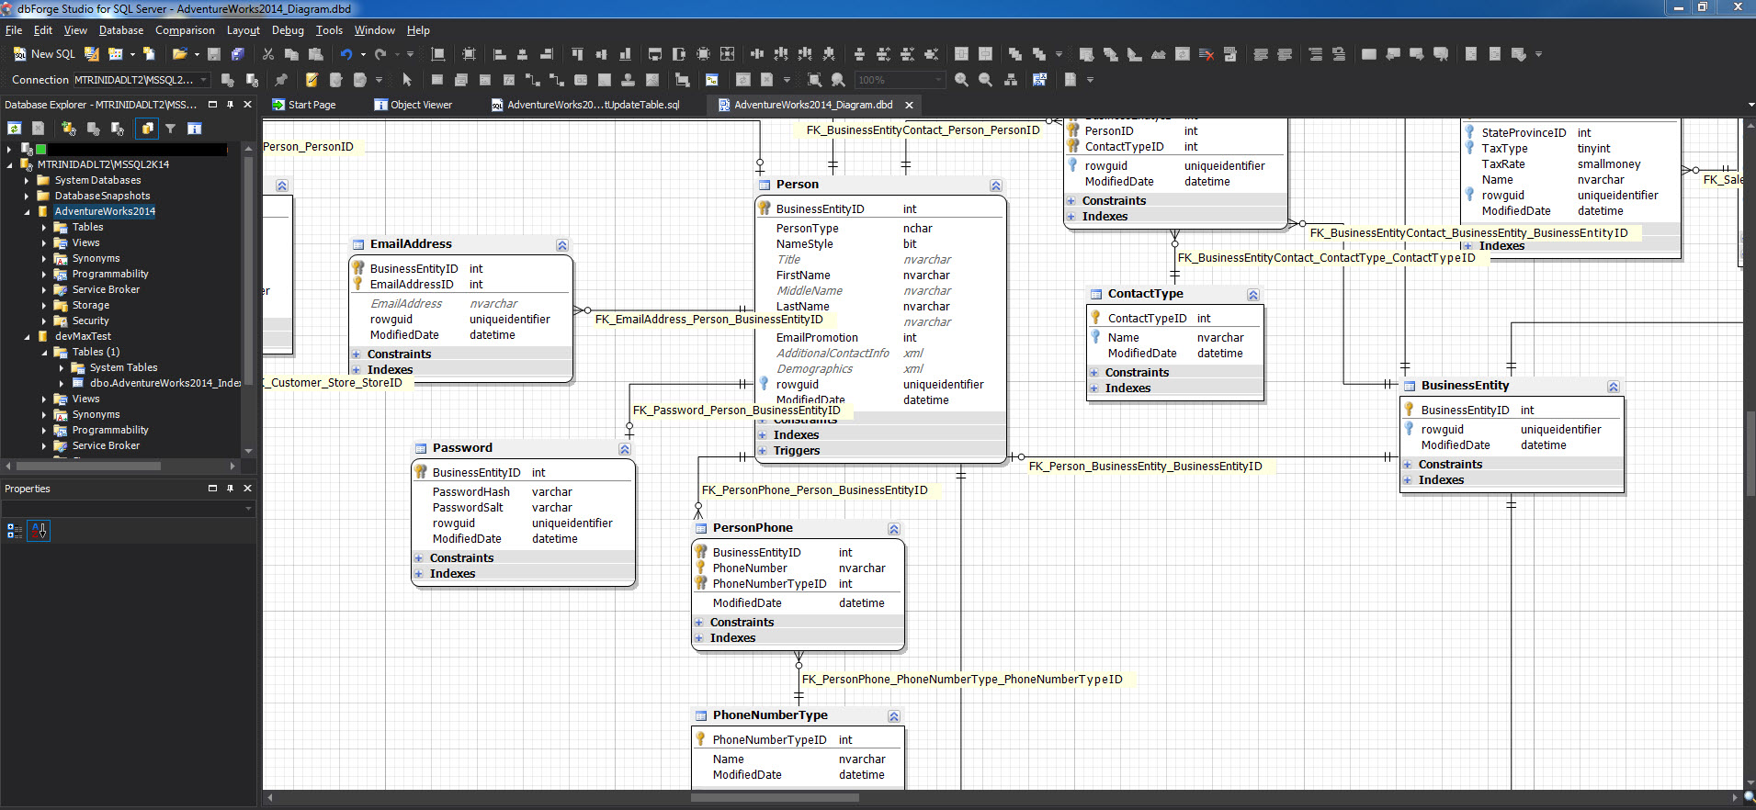The height and width of the screenshot is (810, 1756).
Task: Collapse the BusinessEntity table box
Action: pos(1614,387)
